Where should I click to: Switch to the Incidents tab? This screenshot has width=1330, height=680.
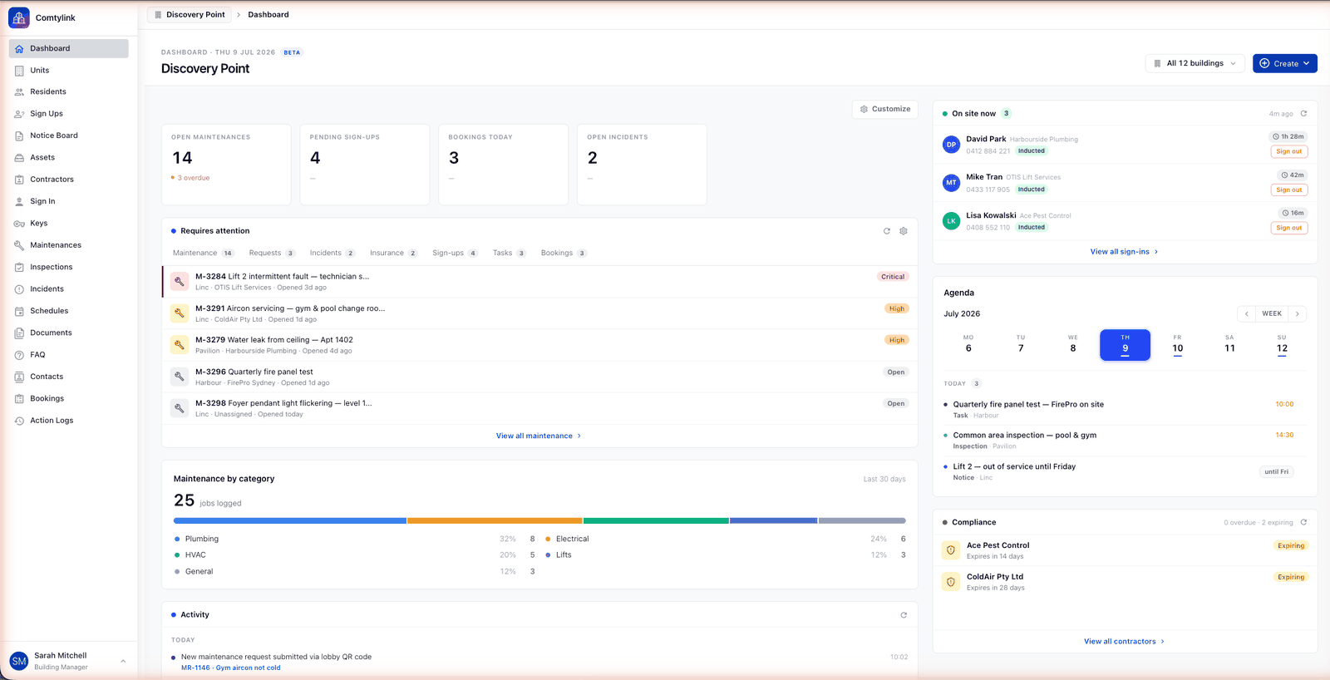click(x=332, y=253)
